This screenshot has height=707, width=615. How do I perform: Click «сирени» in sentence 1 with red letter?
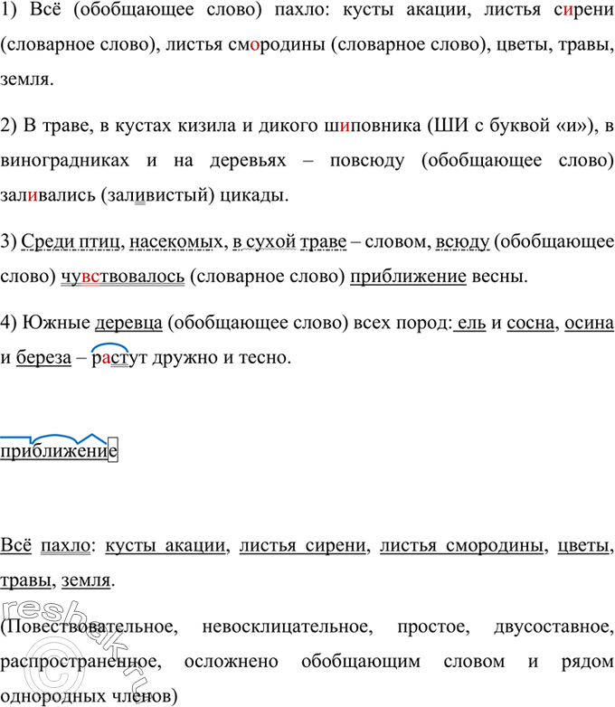point(584,10)
